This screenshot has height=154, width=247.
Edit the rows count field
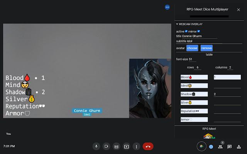[198, 67]
